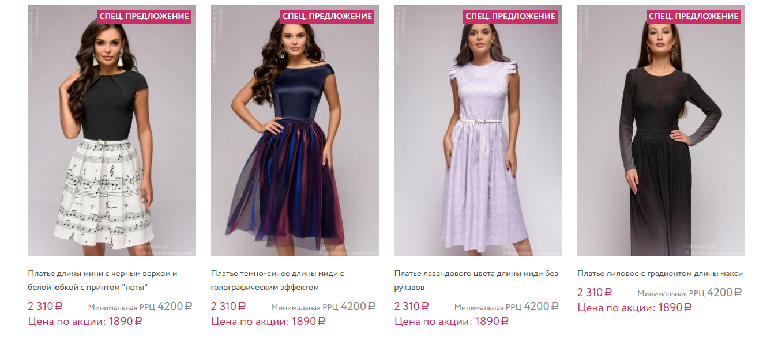
Task: Click the special offer badge on the holographic dress
Action: point(327,16)
